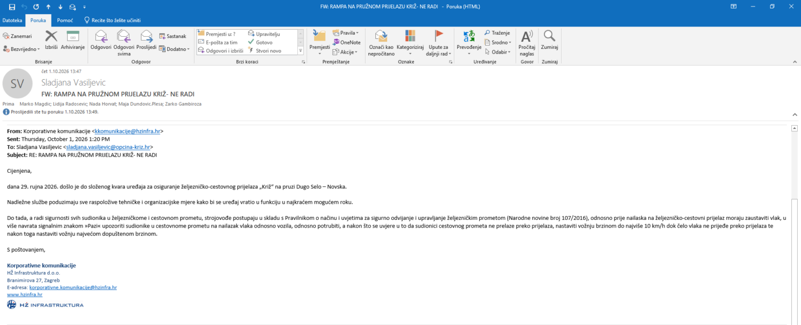
Task: Go to next item with down arrow
Action: pos(60,6)
